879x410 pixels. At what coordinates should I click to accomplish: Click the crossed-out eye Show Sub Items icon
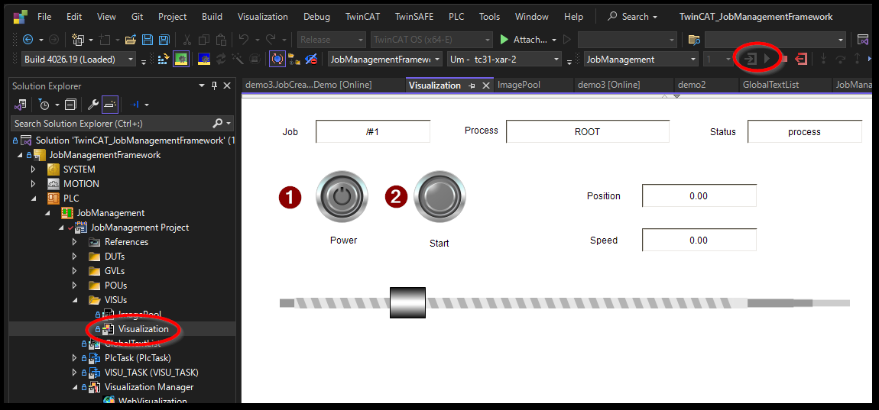tap(310, 59)
